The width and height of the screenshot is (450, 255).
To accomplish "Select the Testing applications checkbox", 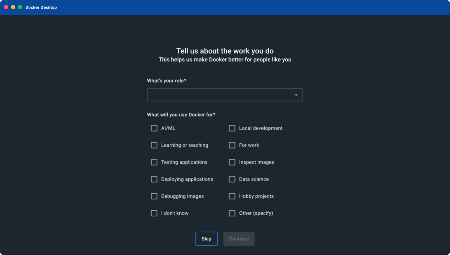I will (x=154, y=162).
